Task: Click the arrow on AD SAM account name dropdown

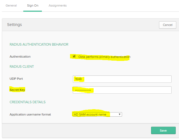Action: (120, 114)
